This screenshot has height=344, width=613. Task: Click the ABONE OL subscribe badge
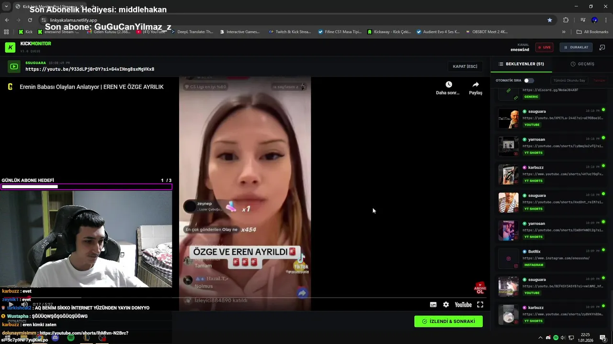(480, 288)
